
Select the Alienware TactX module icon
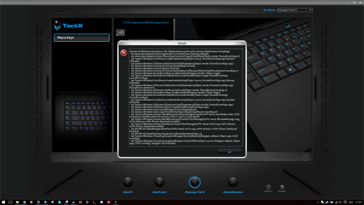pyautogui.click(x=195, y=182)
